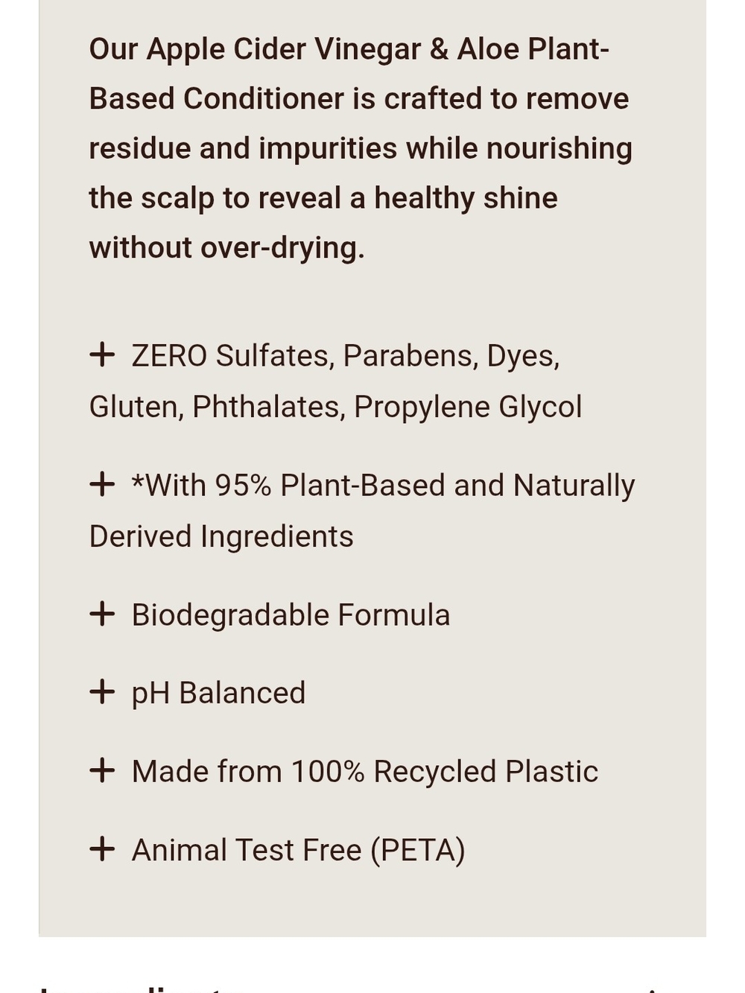Viewport: 745px width, 993px height.
Task: Tap the 'Derived Ingredients' line
Action: [221, 536]
